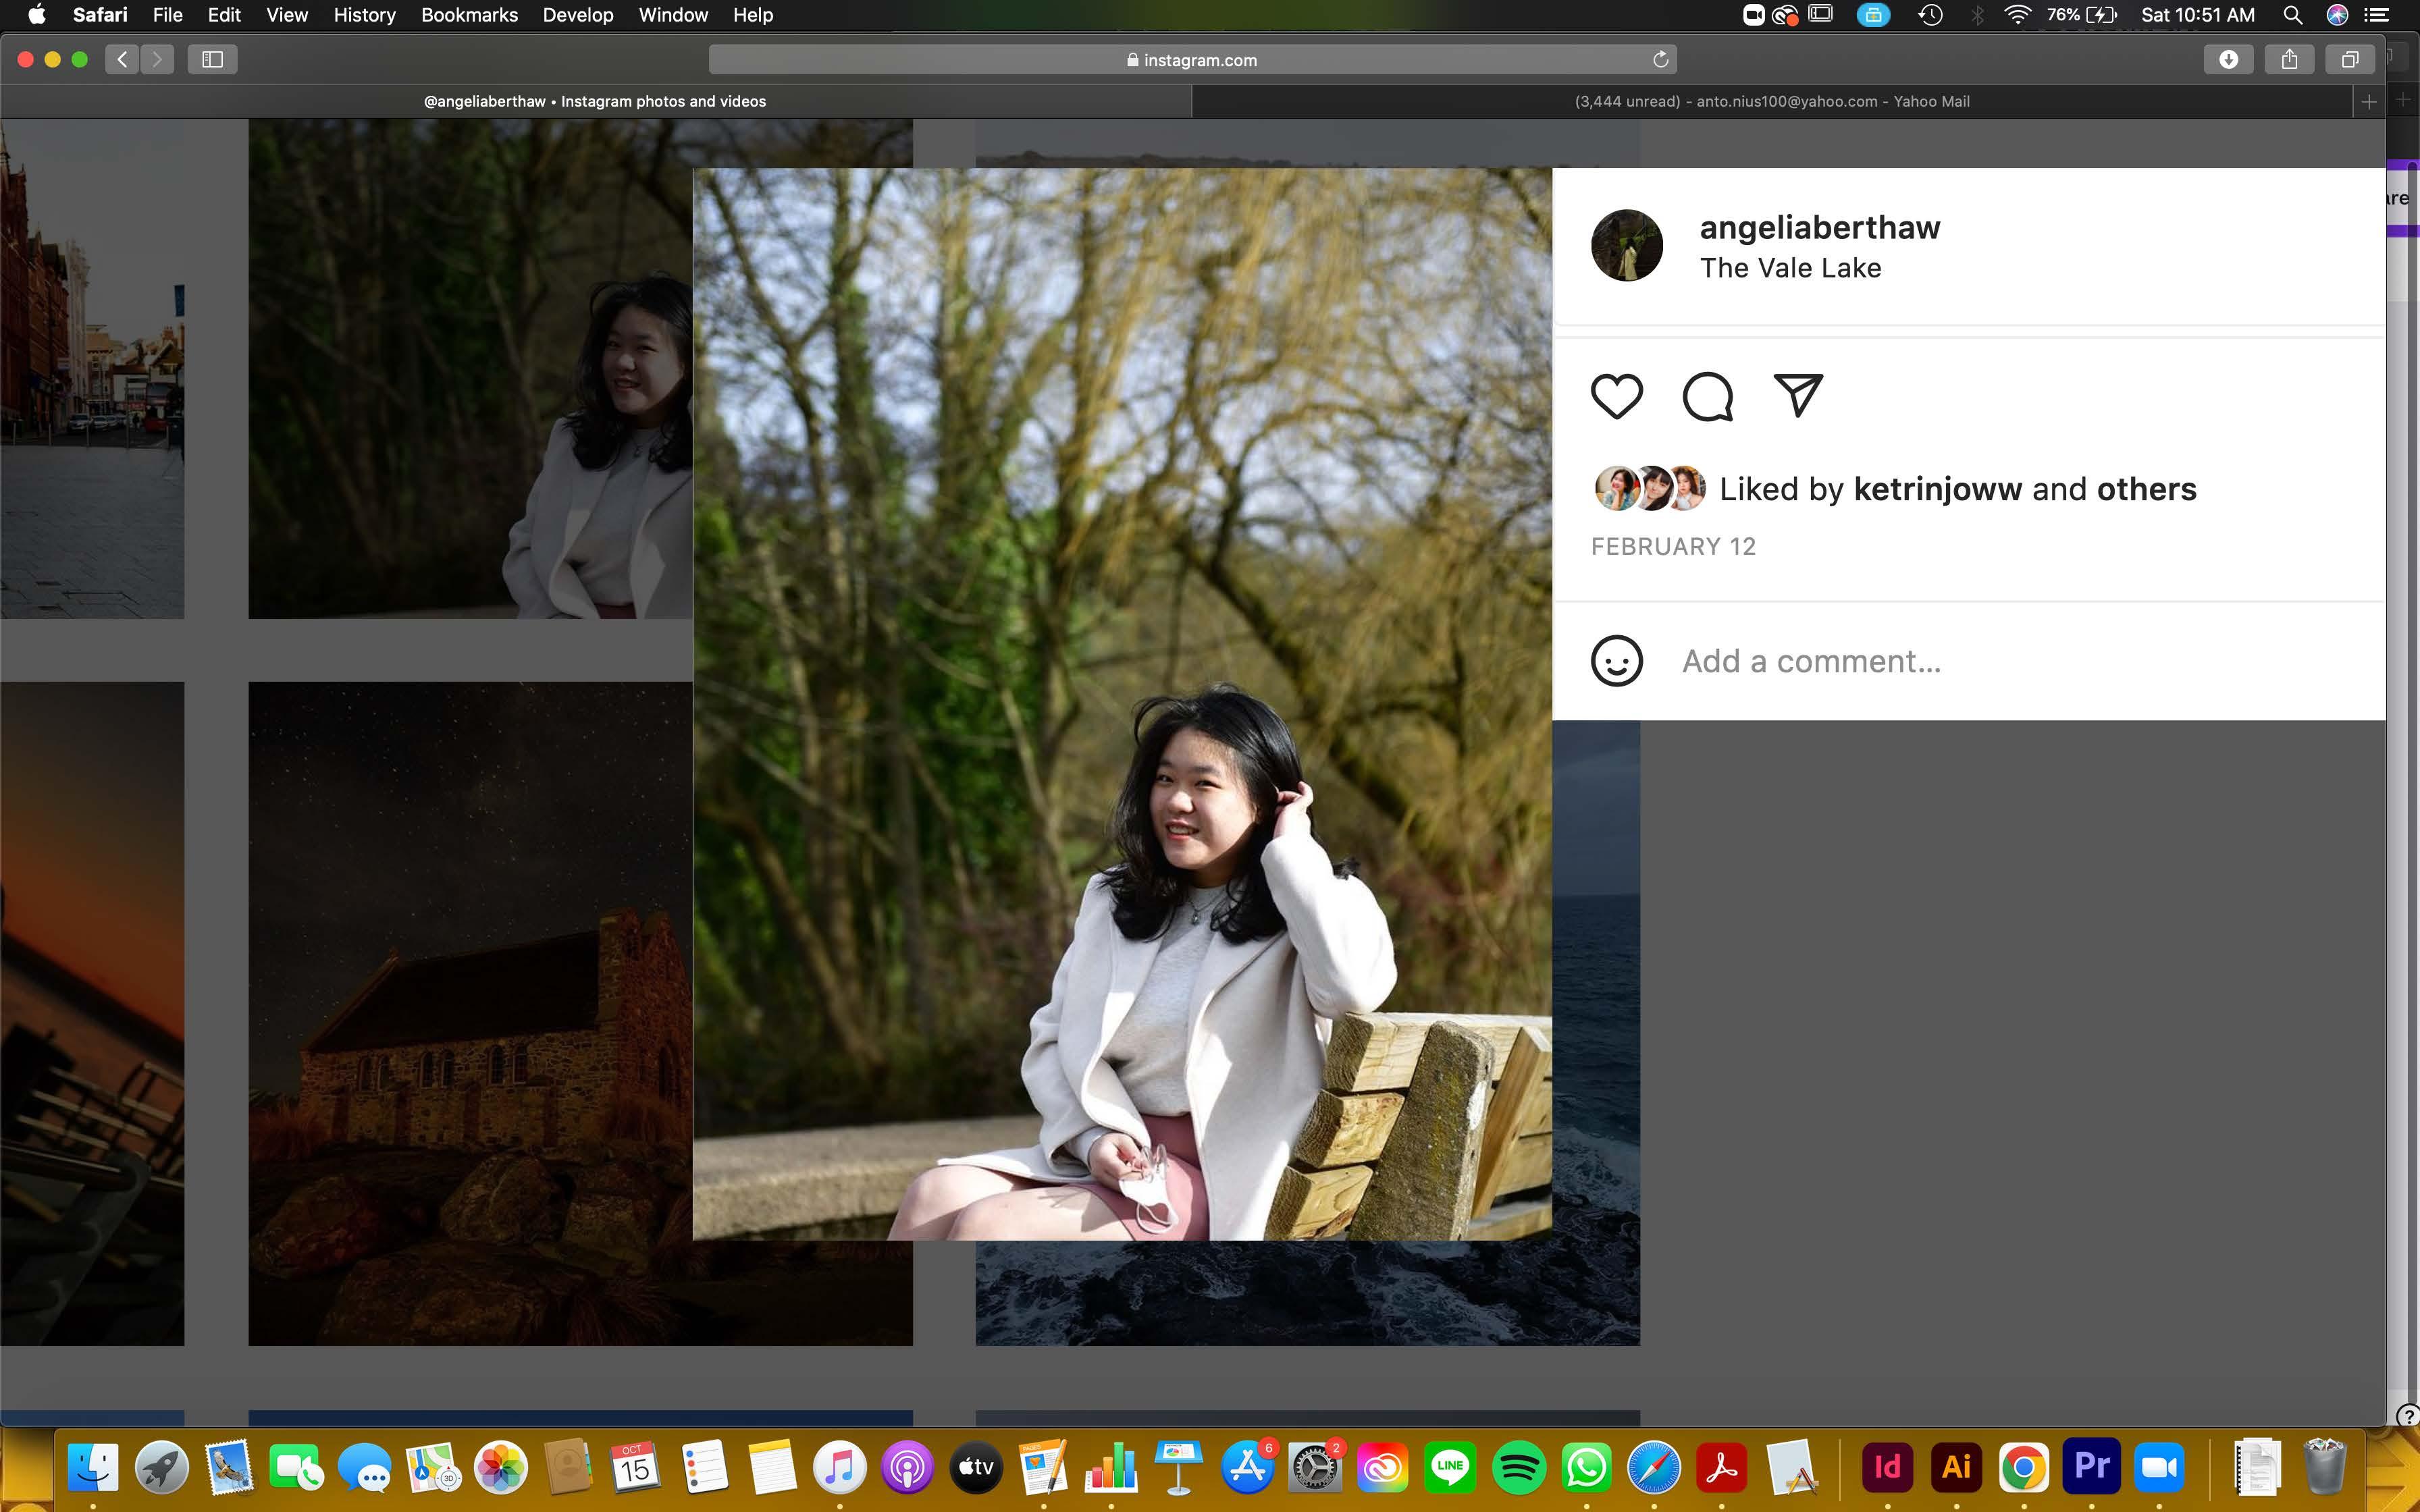Screen dimensions: 2420x1512
Task: Open the Bookmarks menu
Action: pyautogui.click(x=469, y=15)
